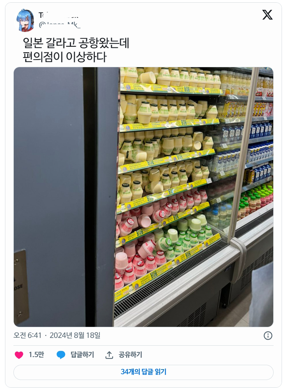The width and height of the screenshot is (286, 388).
Task: Click the author's display name
Action: (59, 15)
